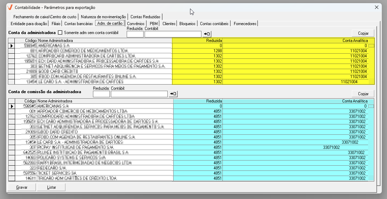
Task: Click the application logo in title bar
Action: (x=10, y=7)
